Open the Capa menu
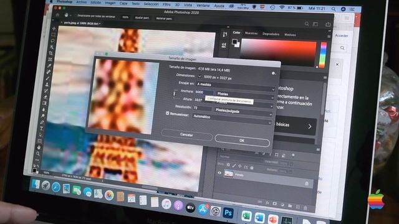The image size is (399, 224). (123, 3)
